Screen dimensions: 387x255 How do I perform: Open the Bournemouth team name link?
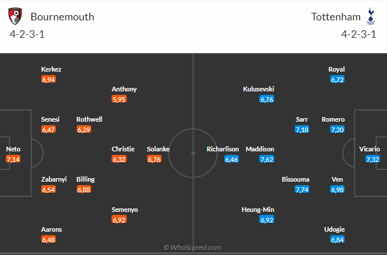62,17
